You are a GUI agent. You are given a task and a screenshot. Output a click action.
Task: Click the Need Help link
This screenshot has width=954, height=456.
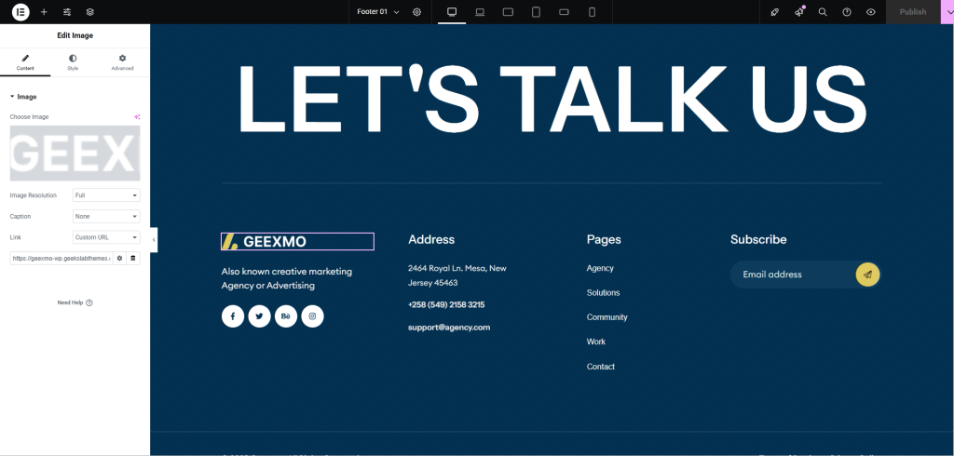click(x=75, y=302)
